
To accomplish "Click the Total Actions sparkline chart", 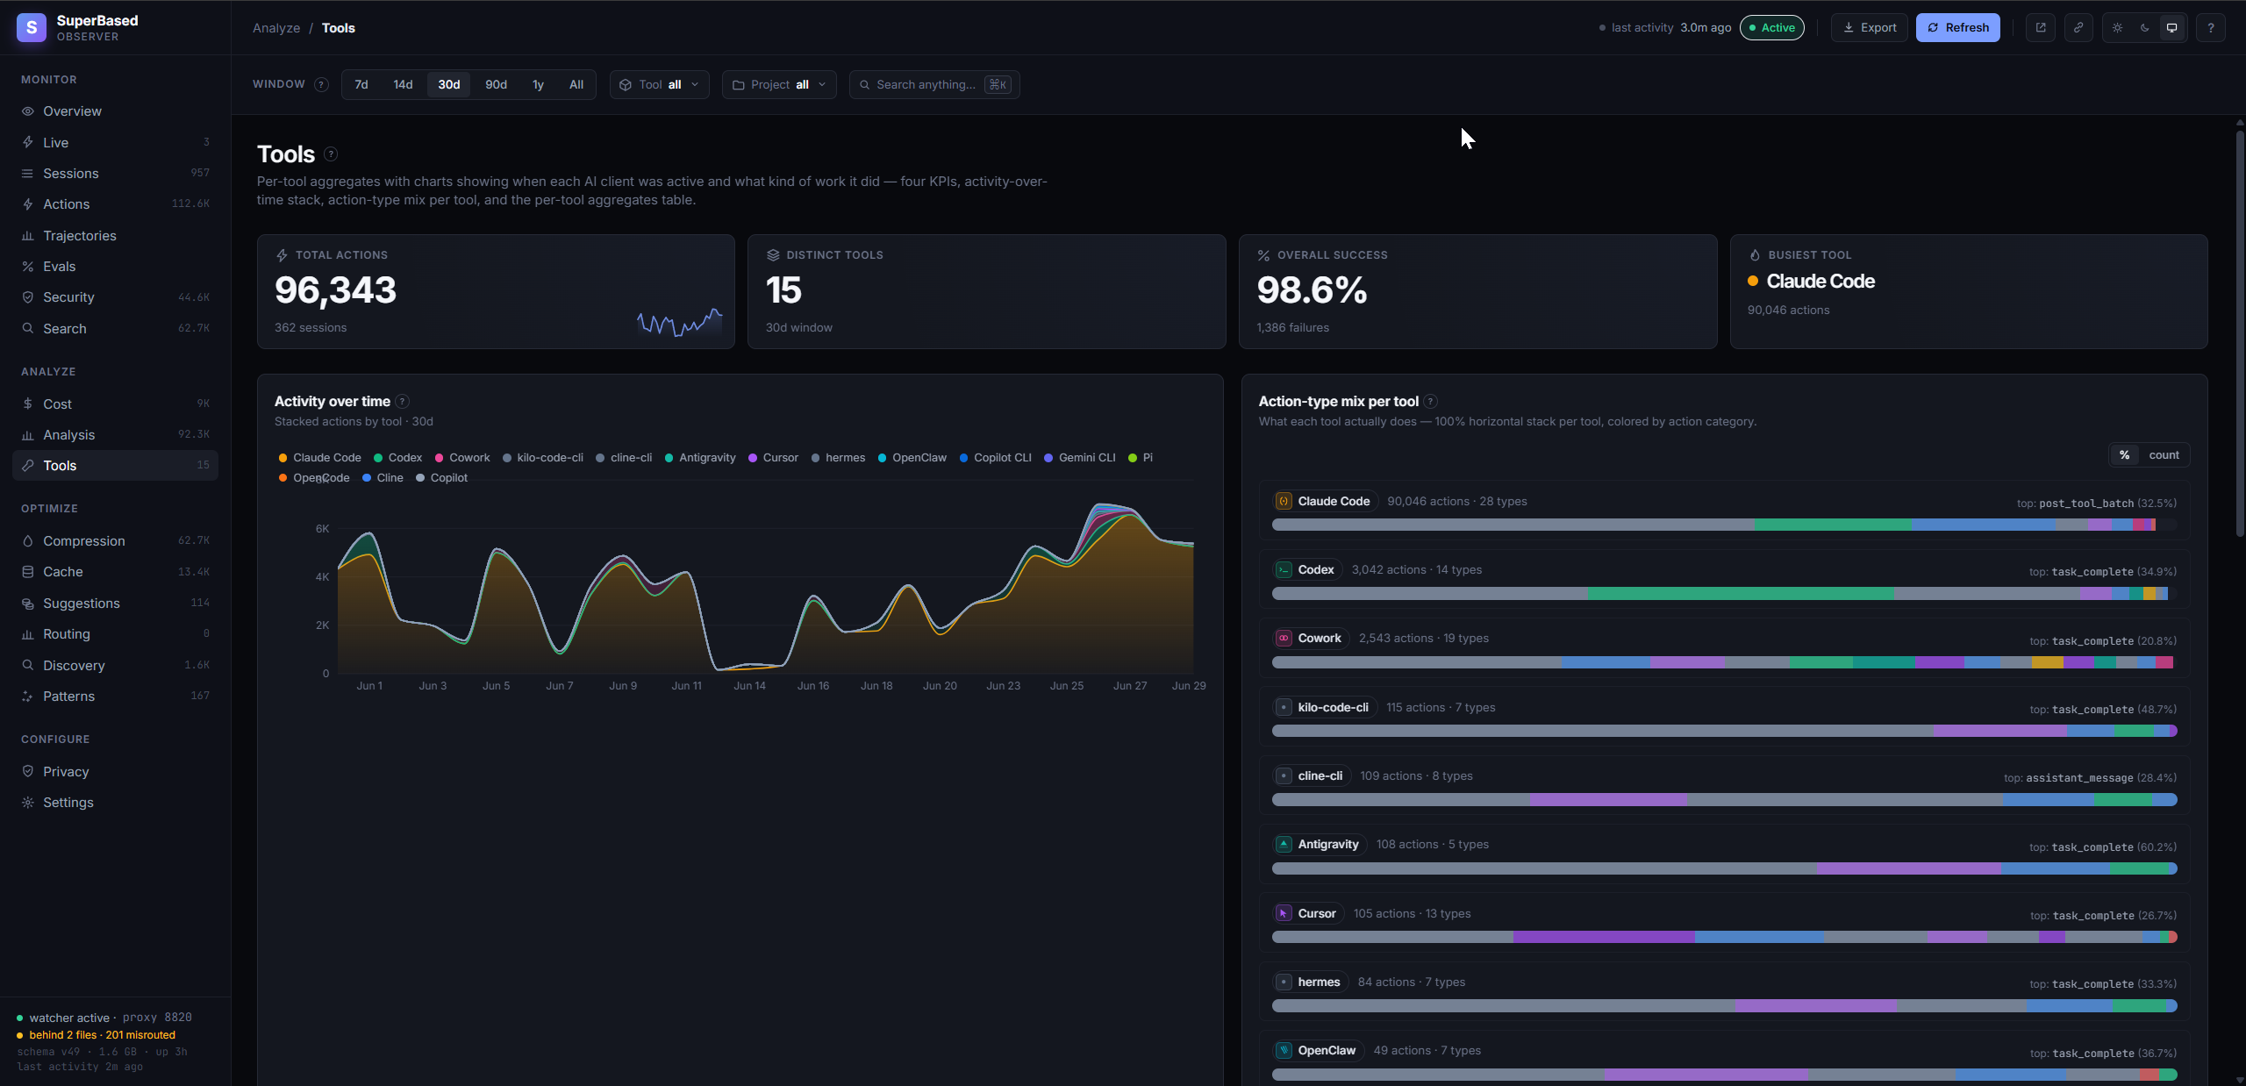I will point(679,322).
